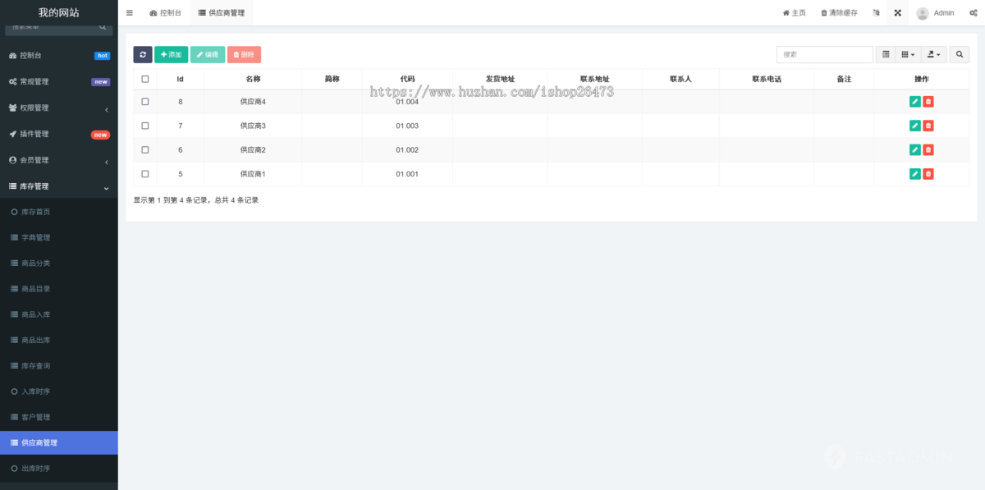Screen dimensions: 985x490
Task: Check the select-all checkbox in the table header
Action: (145, 77)
